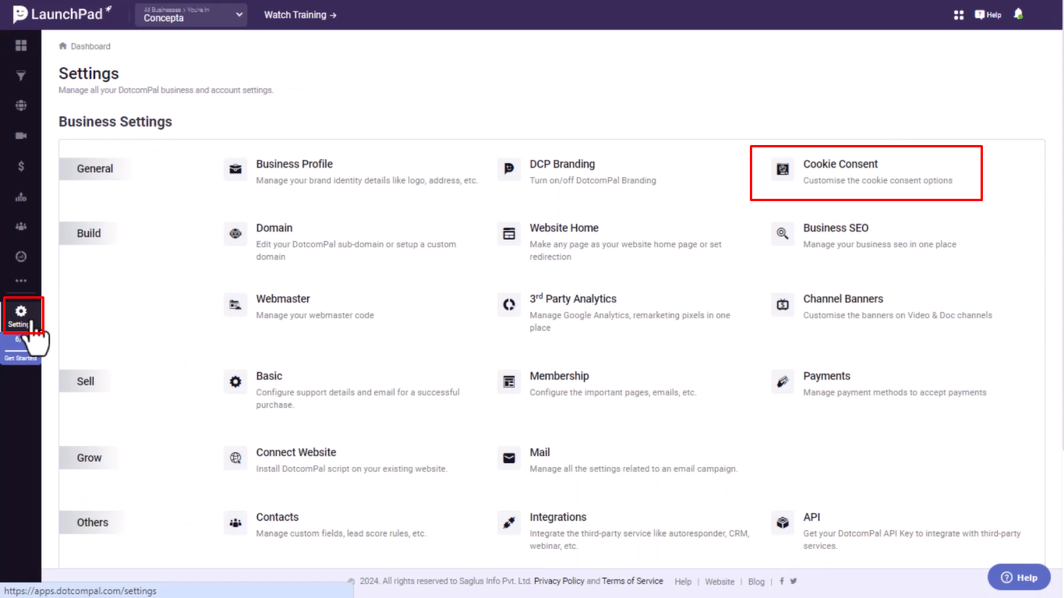The image size is (1064, 598).
Task: Click the Mail envelope icon
Action: tap(509, 458)
